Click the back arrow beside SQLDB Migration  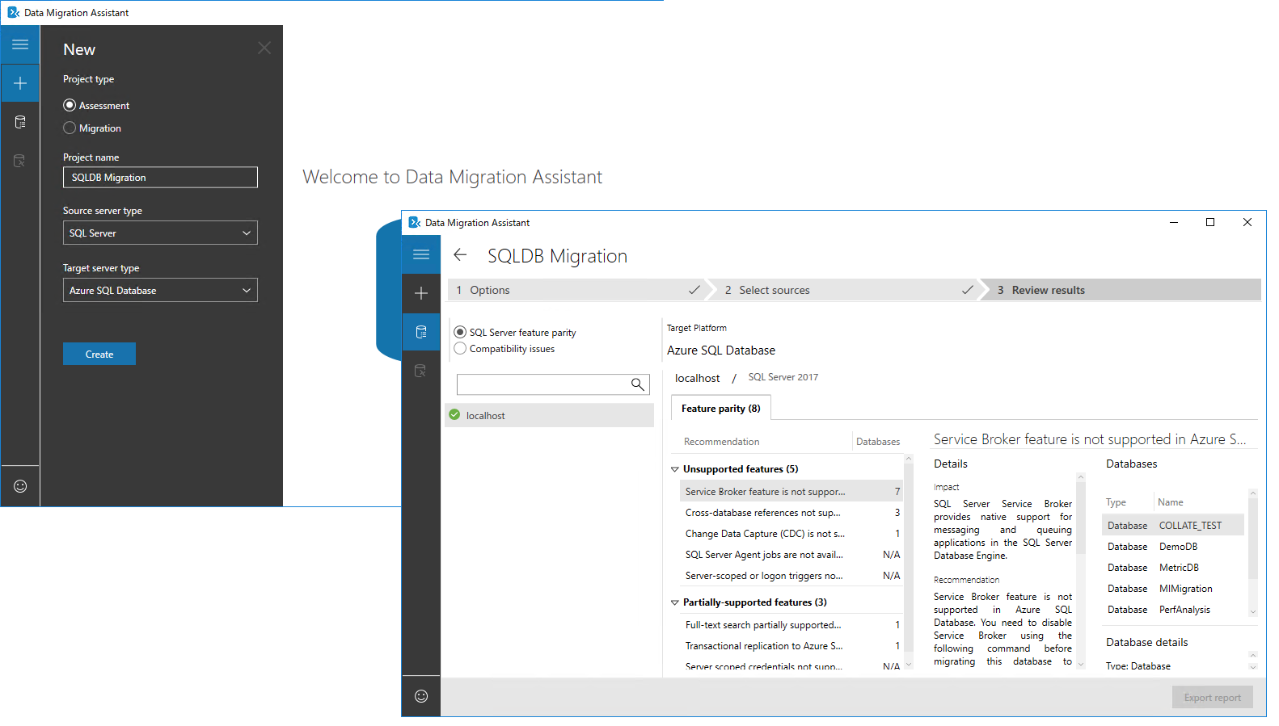click(460, 255)
